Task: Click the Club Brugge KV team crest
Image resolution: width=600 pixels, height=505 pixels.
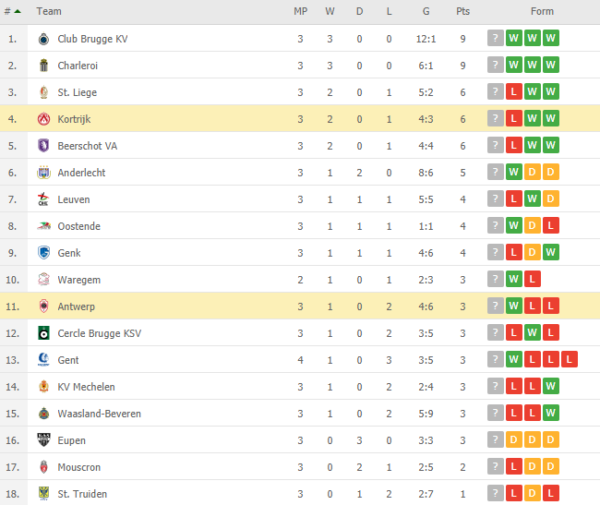Action: [43, 39]
